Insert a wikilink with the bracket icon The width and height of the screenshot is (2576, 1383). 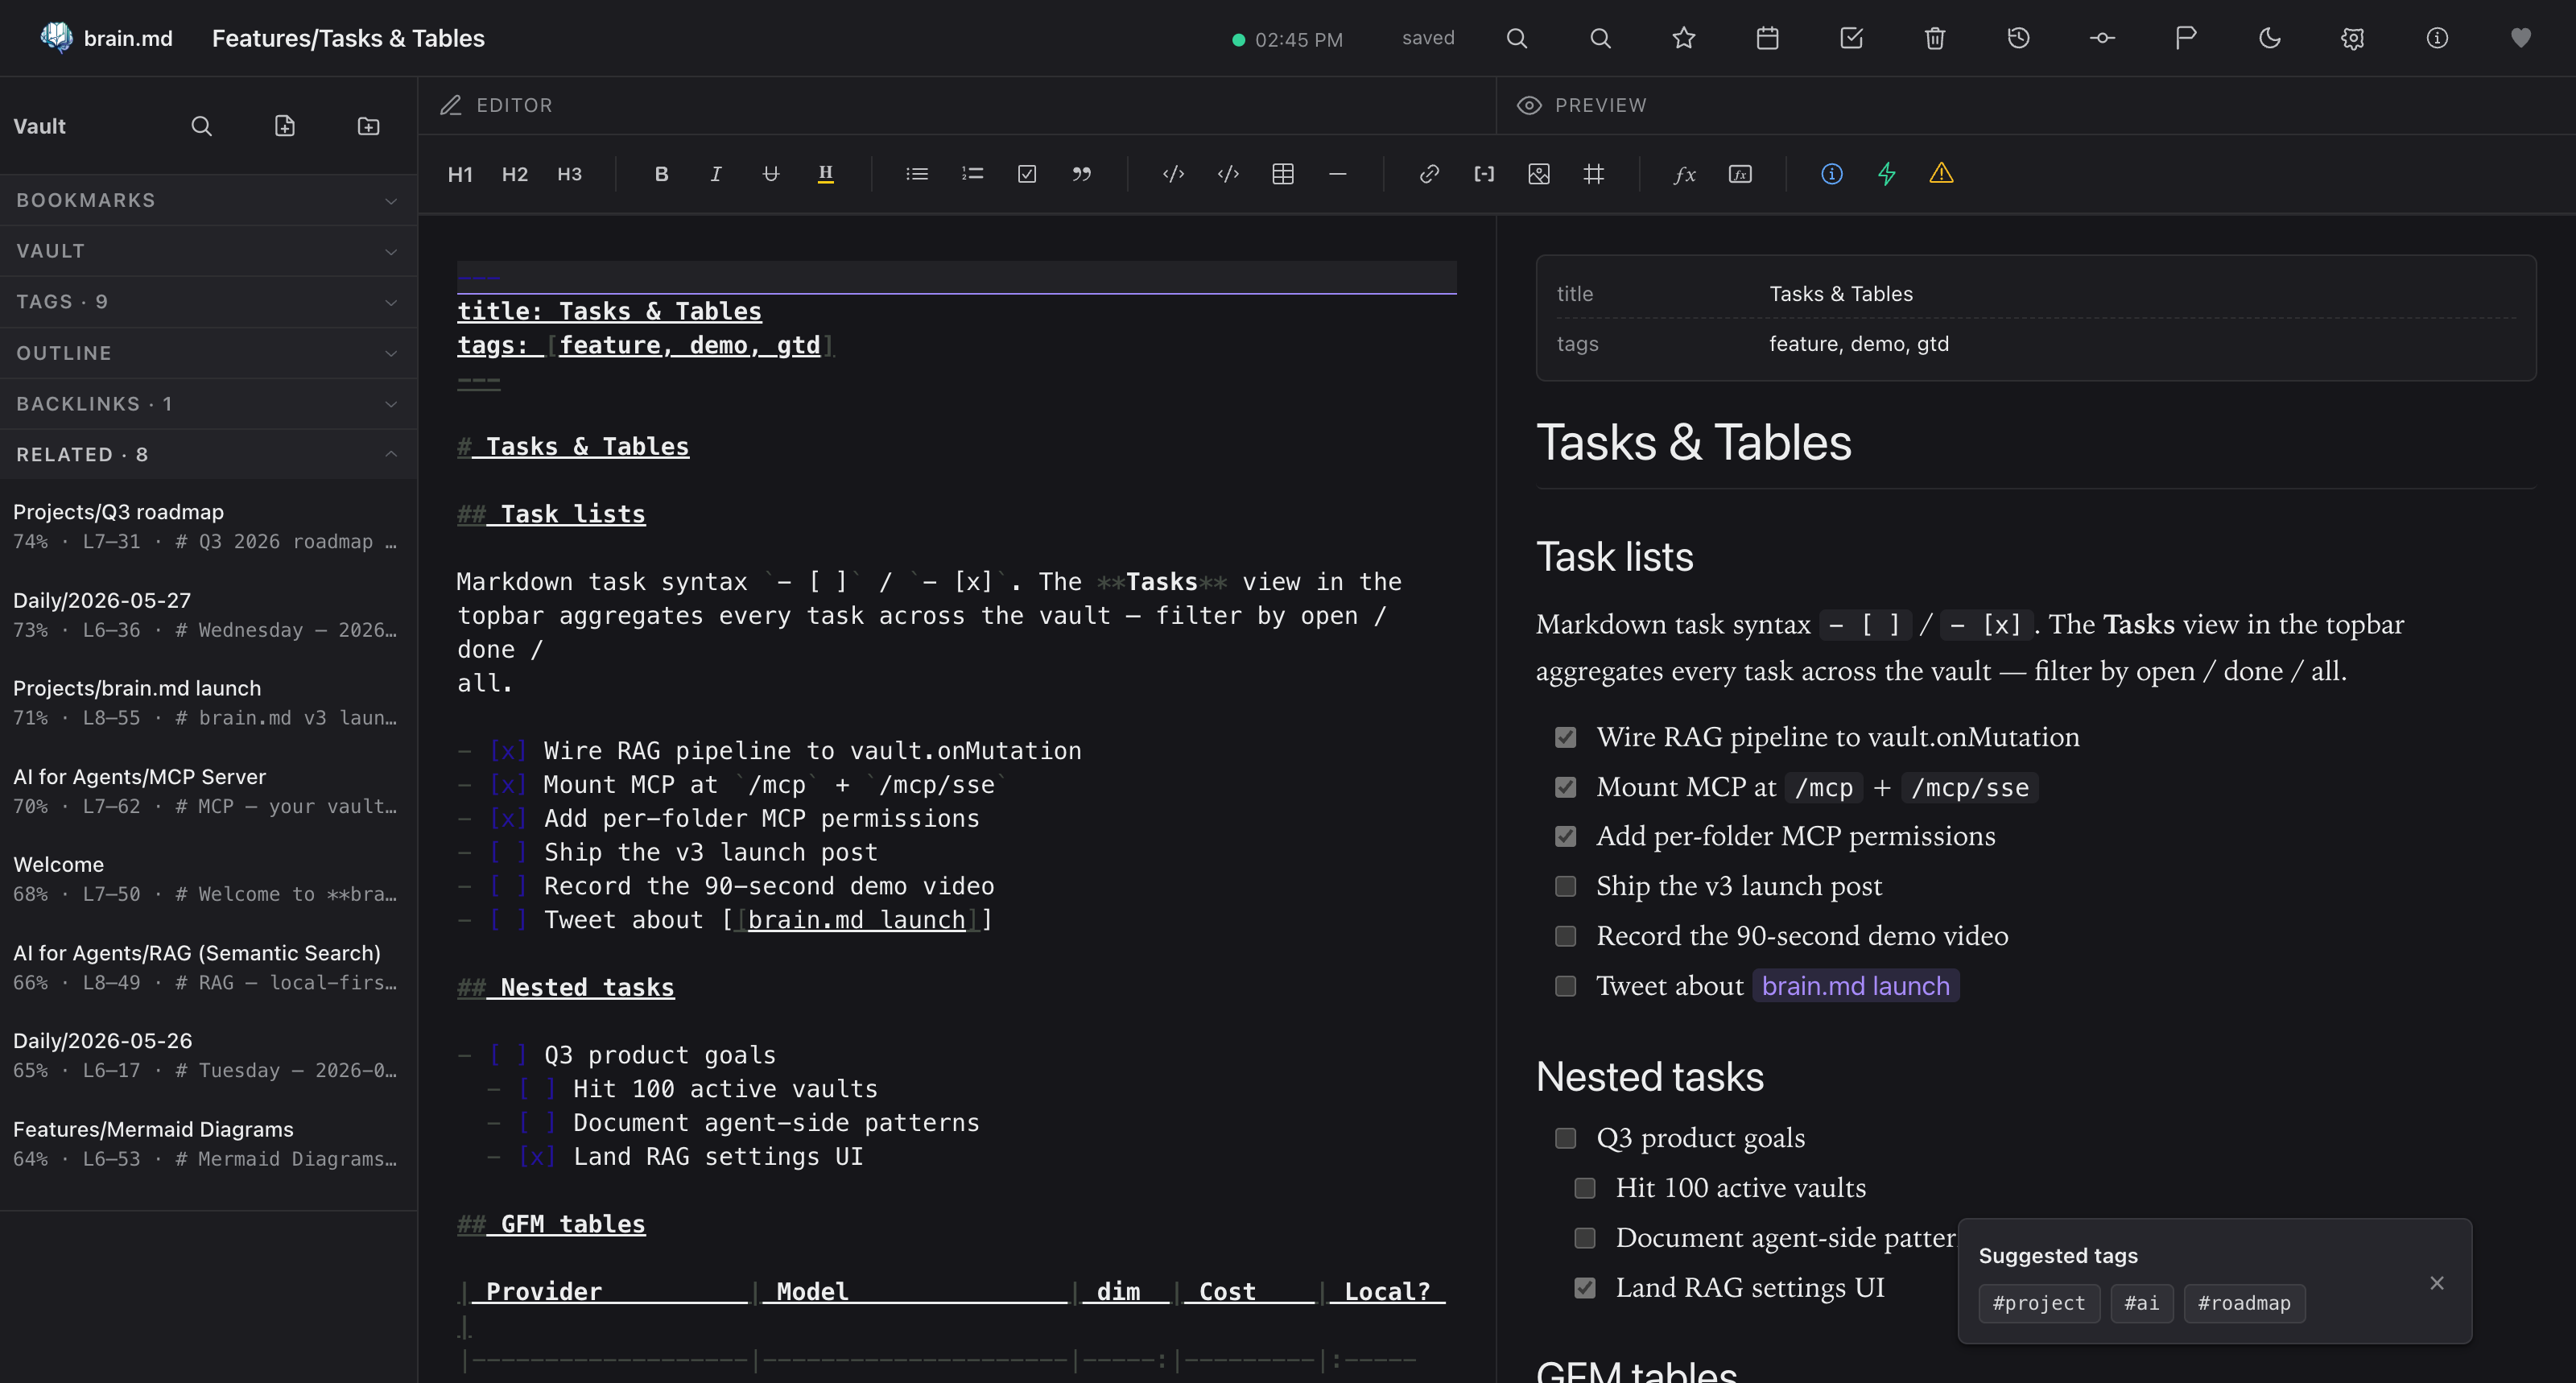click(x=1484, y=174)
